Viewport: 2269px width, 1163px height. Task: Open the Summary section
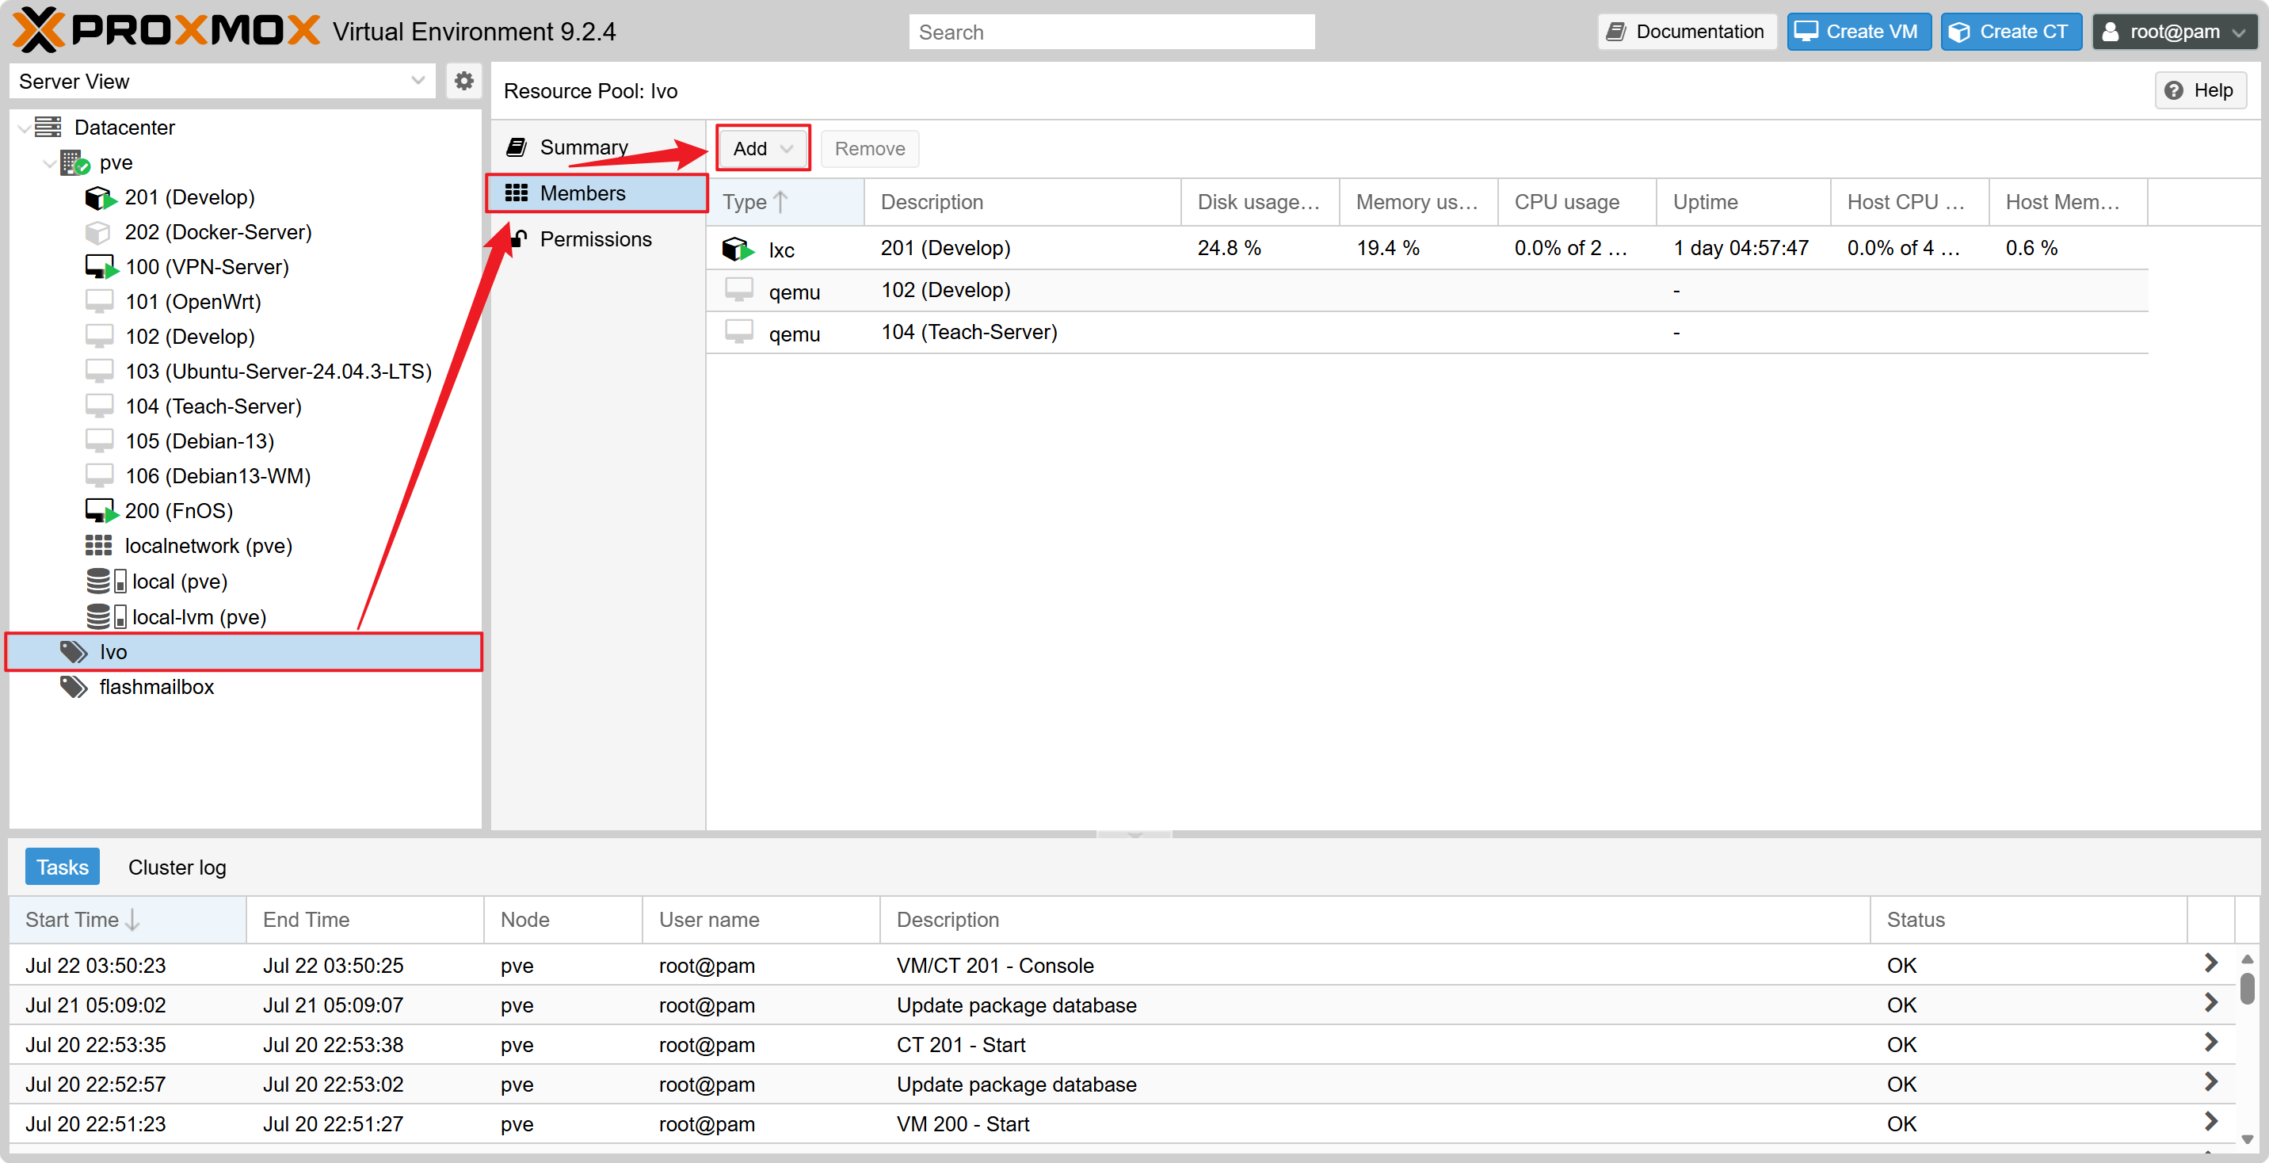pyautogui.click(x=598, y=147)
